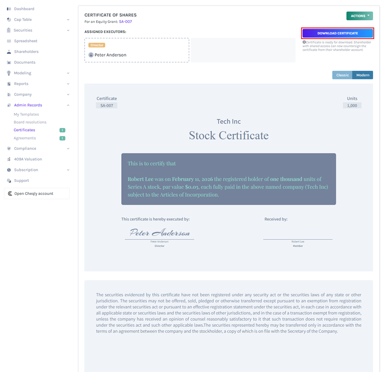Open the SA-007 equity grant link
This screenshot has width=382, height=372.
(x=125, y=22)
